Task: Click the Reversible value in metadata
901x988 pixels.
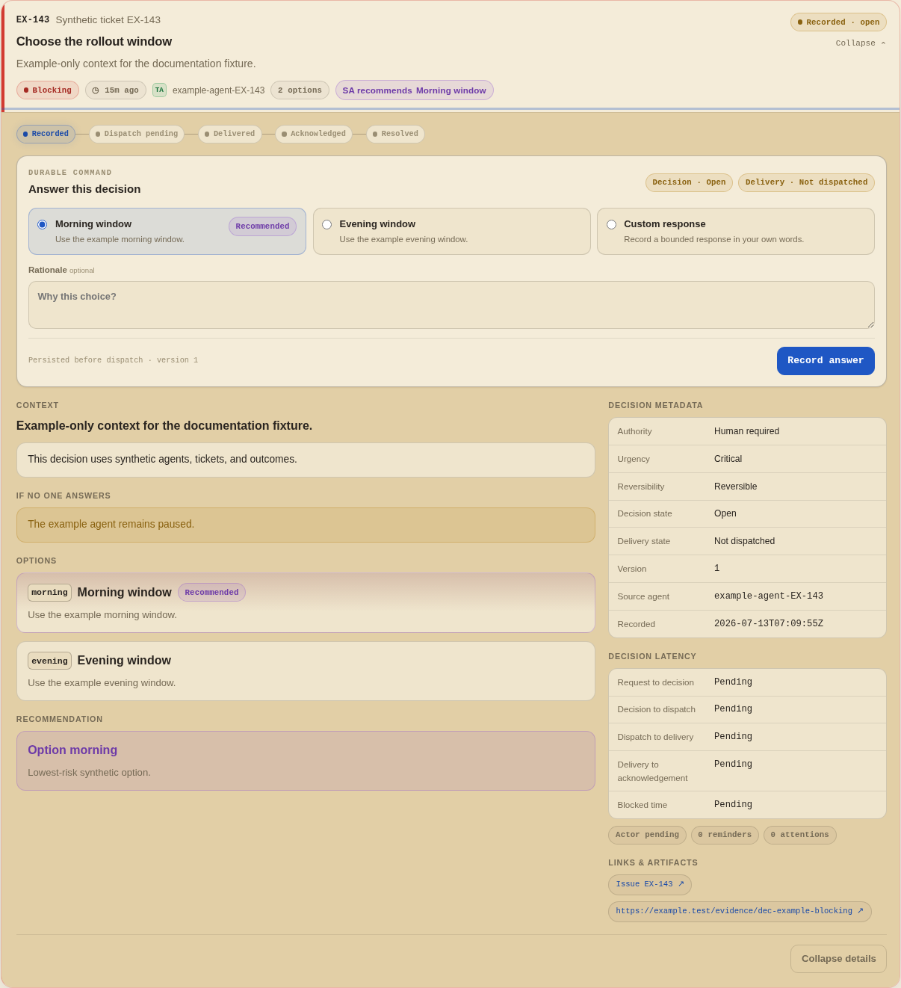Action: click(735, 487)
